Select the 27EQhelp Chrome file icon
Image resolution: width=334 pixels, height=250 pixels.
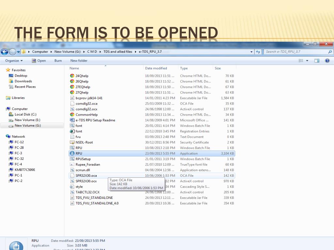pos(72,87)
